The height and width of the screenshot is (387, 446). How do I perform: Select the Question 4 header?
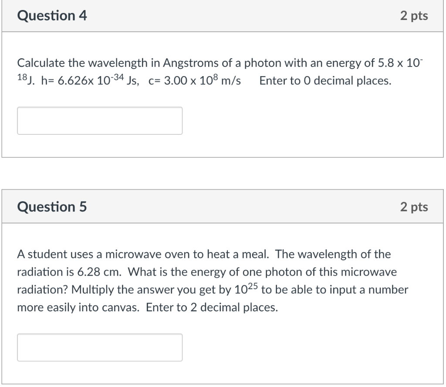[51, 16]
